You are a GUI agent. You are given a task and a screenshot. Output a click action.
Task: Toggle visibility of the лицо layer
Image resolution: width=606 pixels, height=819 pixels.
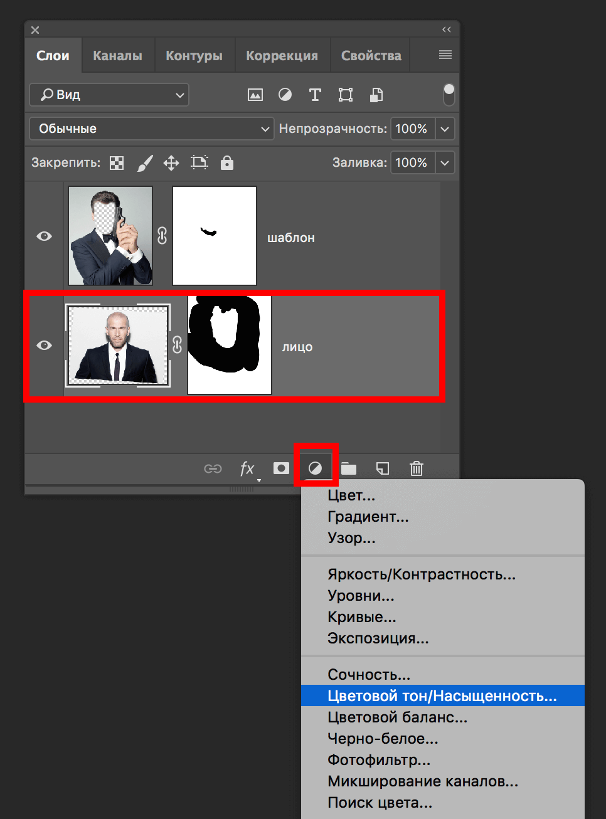point(44,346)
